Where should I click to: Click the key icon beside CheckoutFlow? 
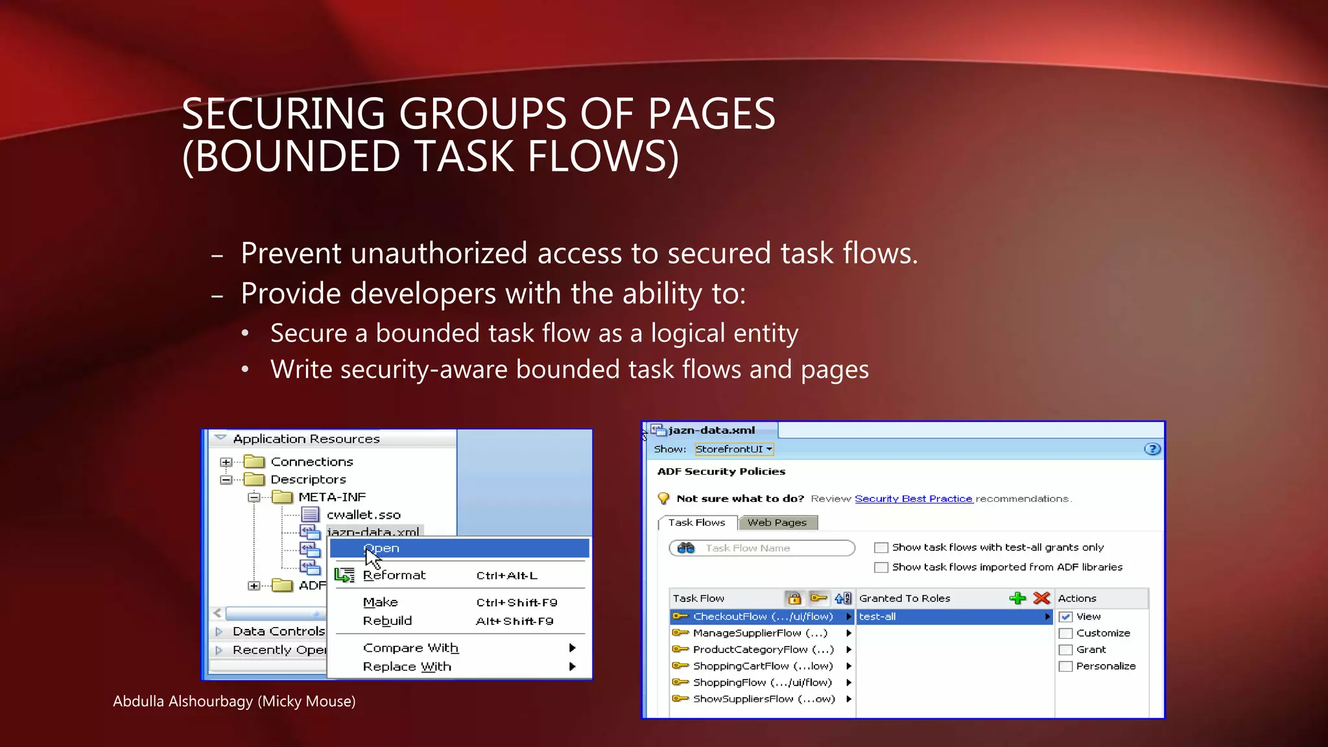(680, 617)
